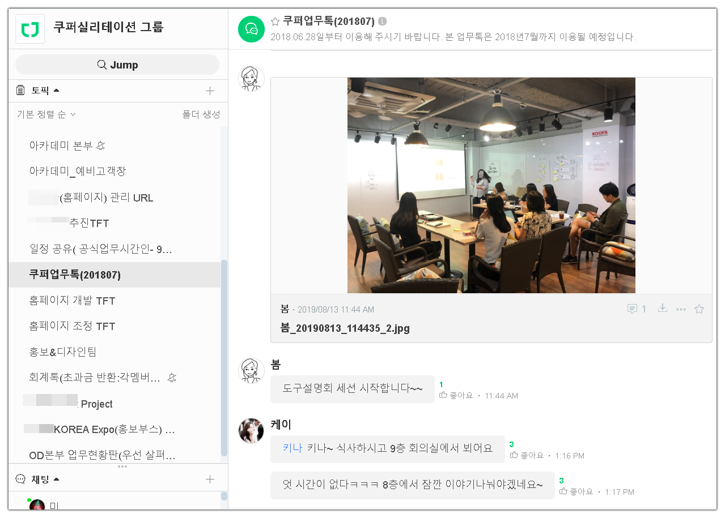Collapse the 채팅 section
Viewport: 725px width, 518px height.
pos(56,480)
